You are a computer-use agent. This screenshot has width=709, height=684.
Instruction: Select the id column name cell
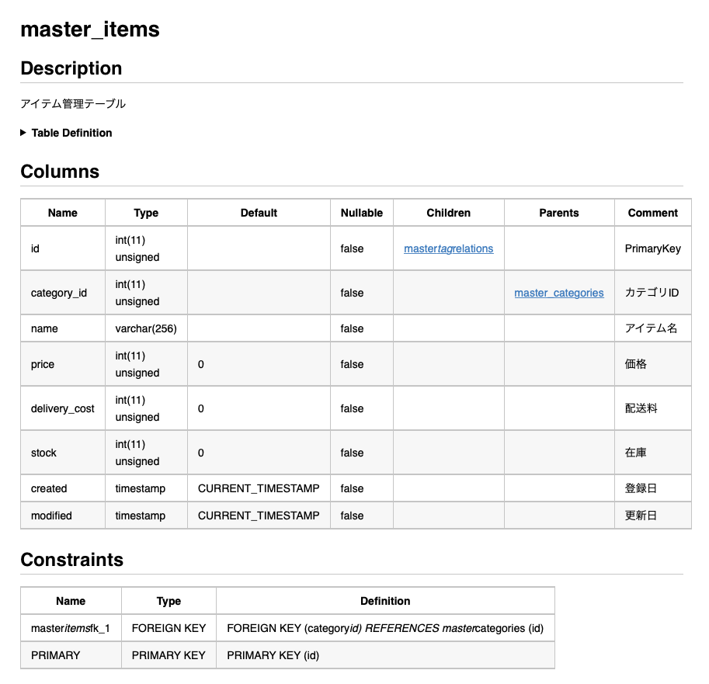[x=63, y=248]
